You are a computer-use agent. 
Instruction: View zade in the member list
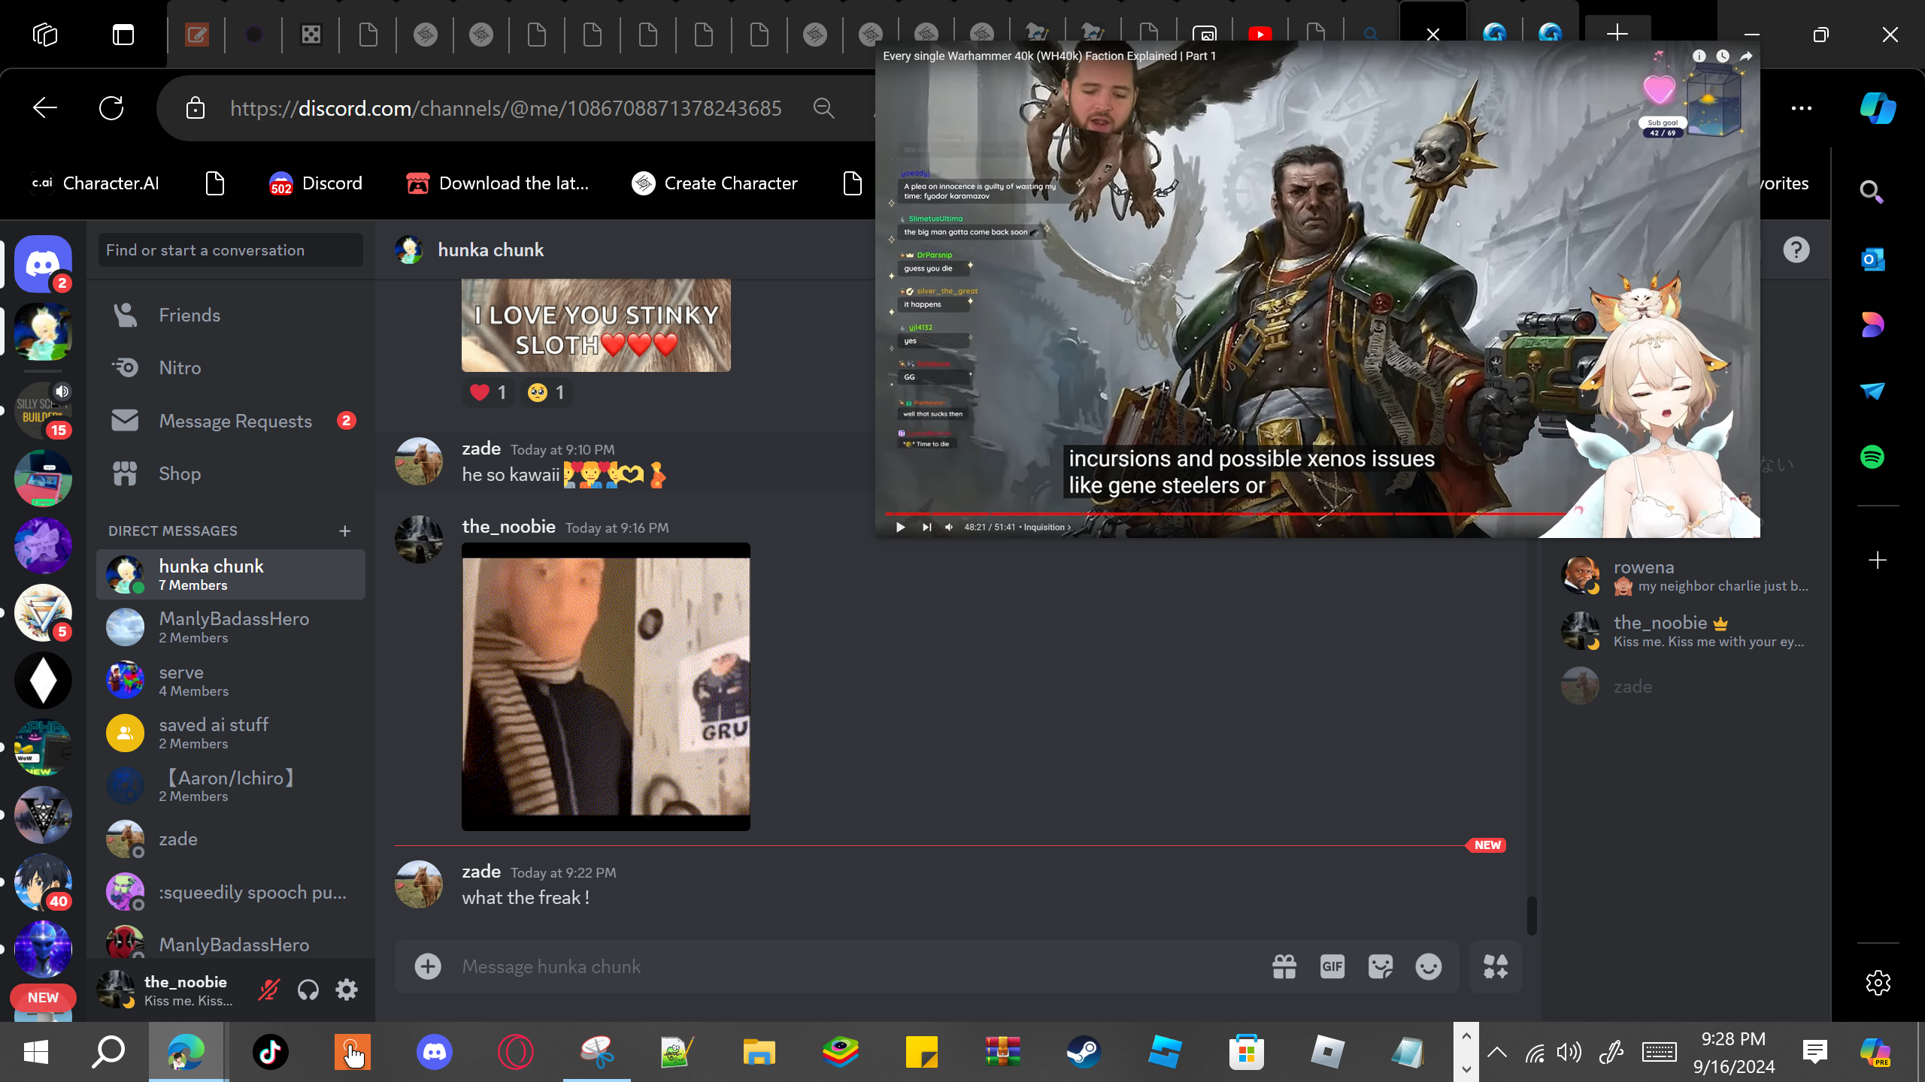[x=1686, y=686]
